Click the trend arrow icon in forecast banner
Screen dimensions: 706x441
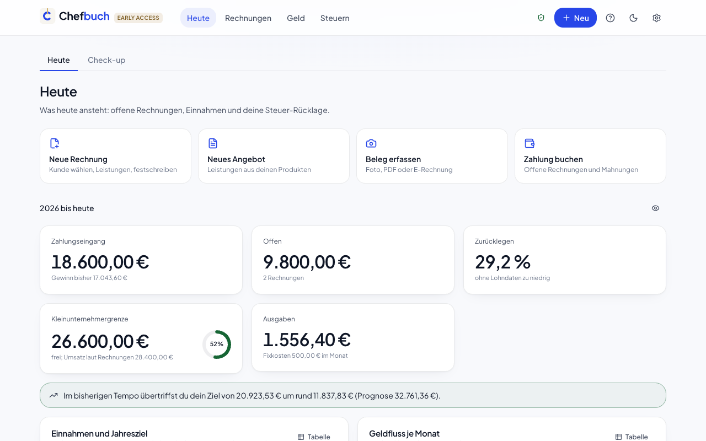(54, 395)
